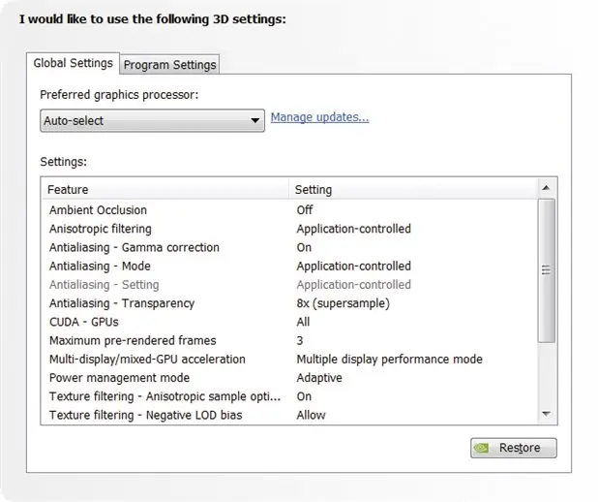The width and height of the screenshot is (598, 502).
Task: Select Texture filtering - Anisotropic sample optimization
Action: [x=164, y=396]
